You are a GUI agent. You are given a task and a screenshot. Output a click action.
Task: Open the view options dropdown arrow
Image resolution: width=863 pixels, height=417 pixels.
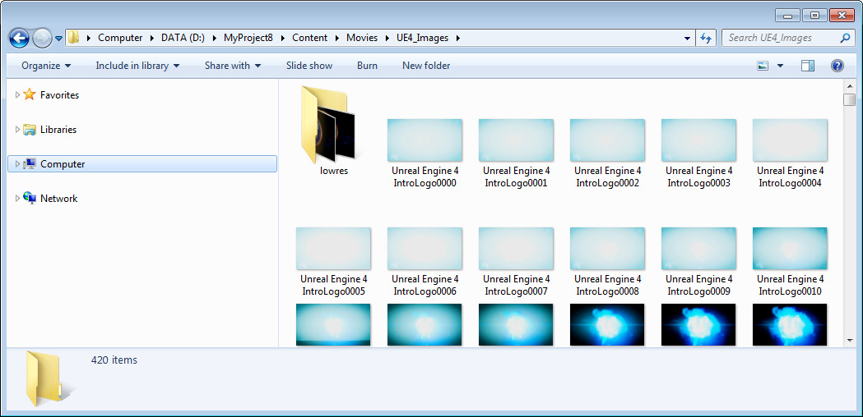pyautogui.click(x=780, y=66)
